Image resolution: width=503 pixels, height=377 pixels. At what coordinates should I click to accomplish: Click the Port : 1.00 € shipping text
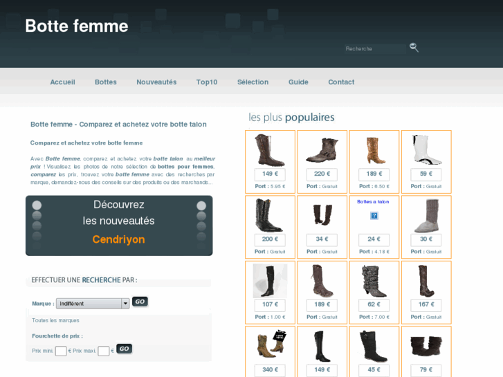[270, 317]
